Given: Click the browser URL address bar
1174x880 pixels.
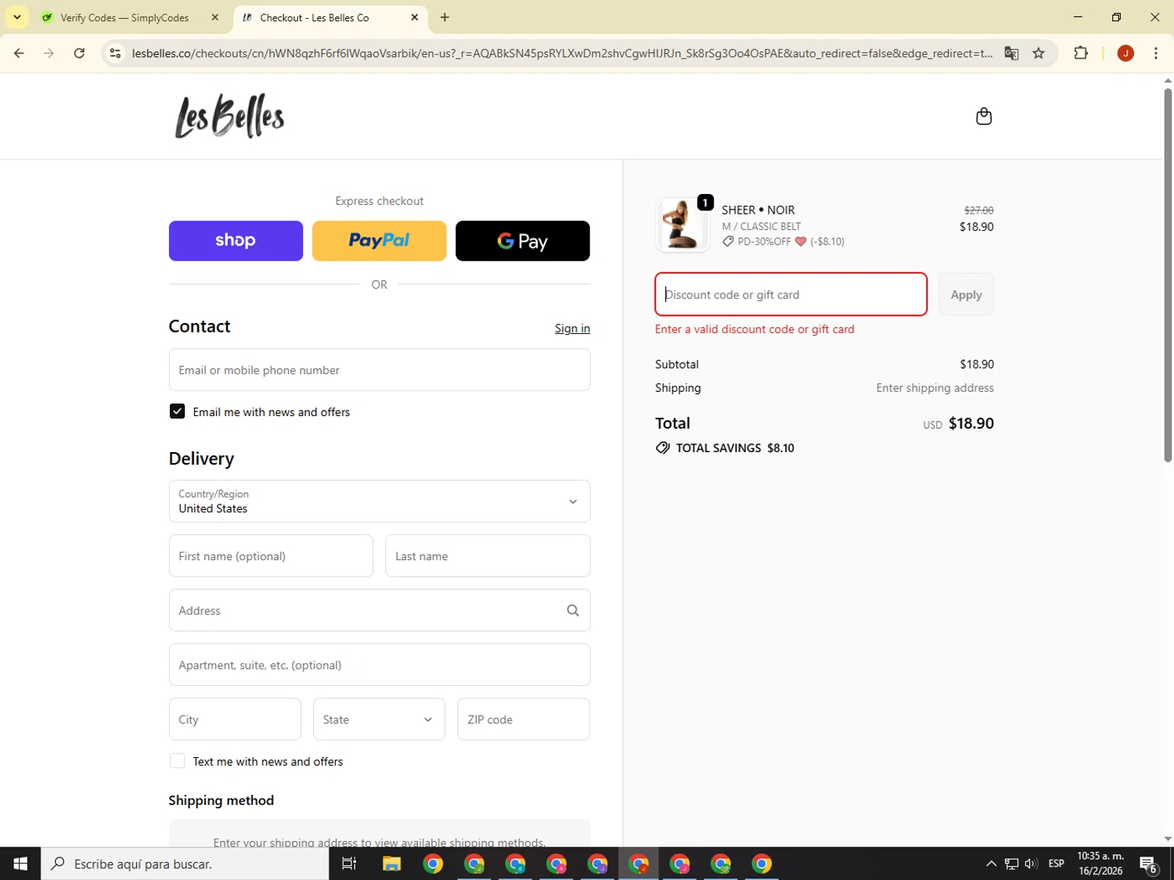Looking at the screenshot, I should 561,53.
